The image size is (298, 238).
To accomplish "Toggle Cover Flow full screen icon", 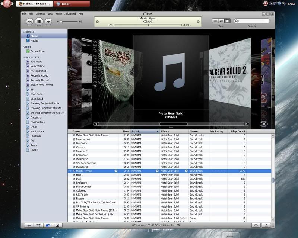I will (264, 124).
